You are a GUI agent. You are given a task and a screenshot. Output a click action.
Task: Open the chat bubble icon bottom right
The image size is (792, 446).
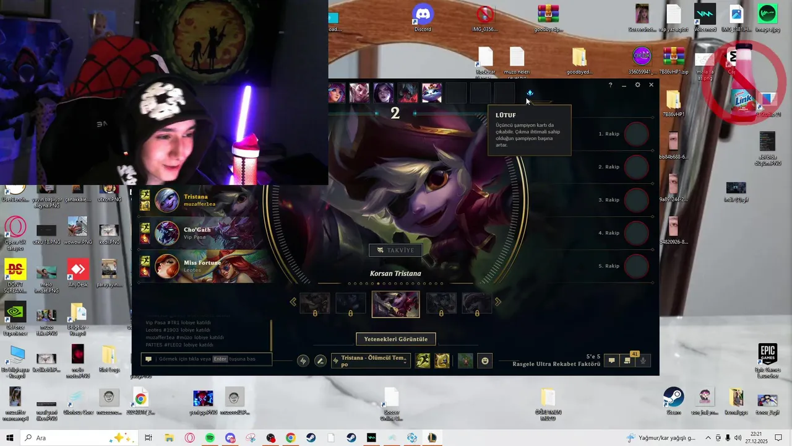pyautogui.click(x=611, y=361)
